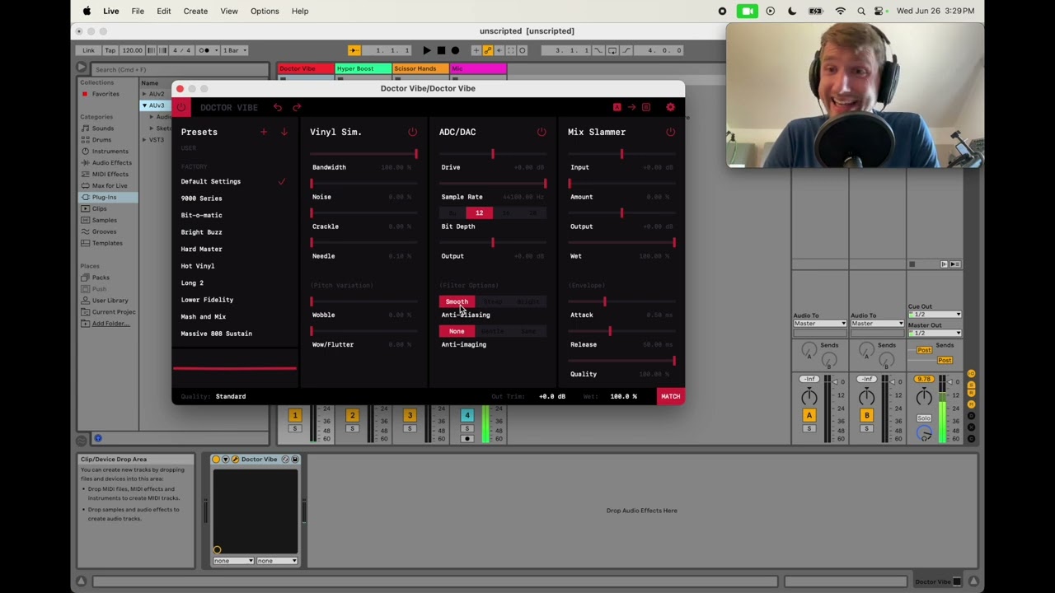The height and width of the screenshot is (593, 1055).
Task: Open Master Out 1/2 dropdown
Action: 935,333
